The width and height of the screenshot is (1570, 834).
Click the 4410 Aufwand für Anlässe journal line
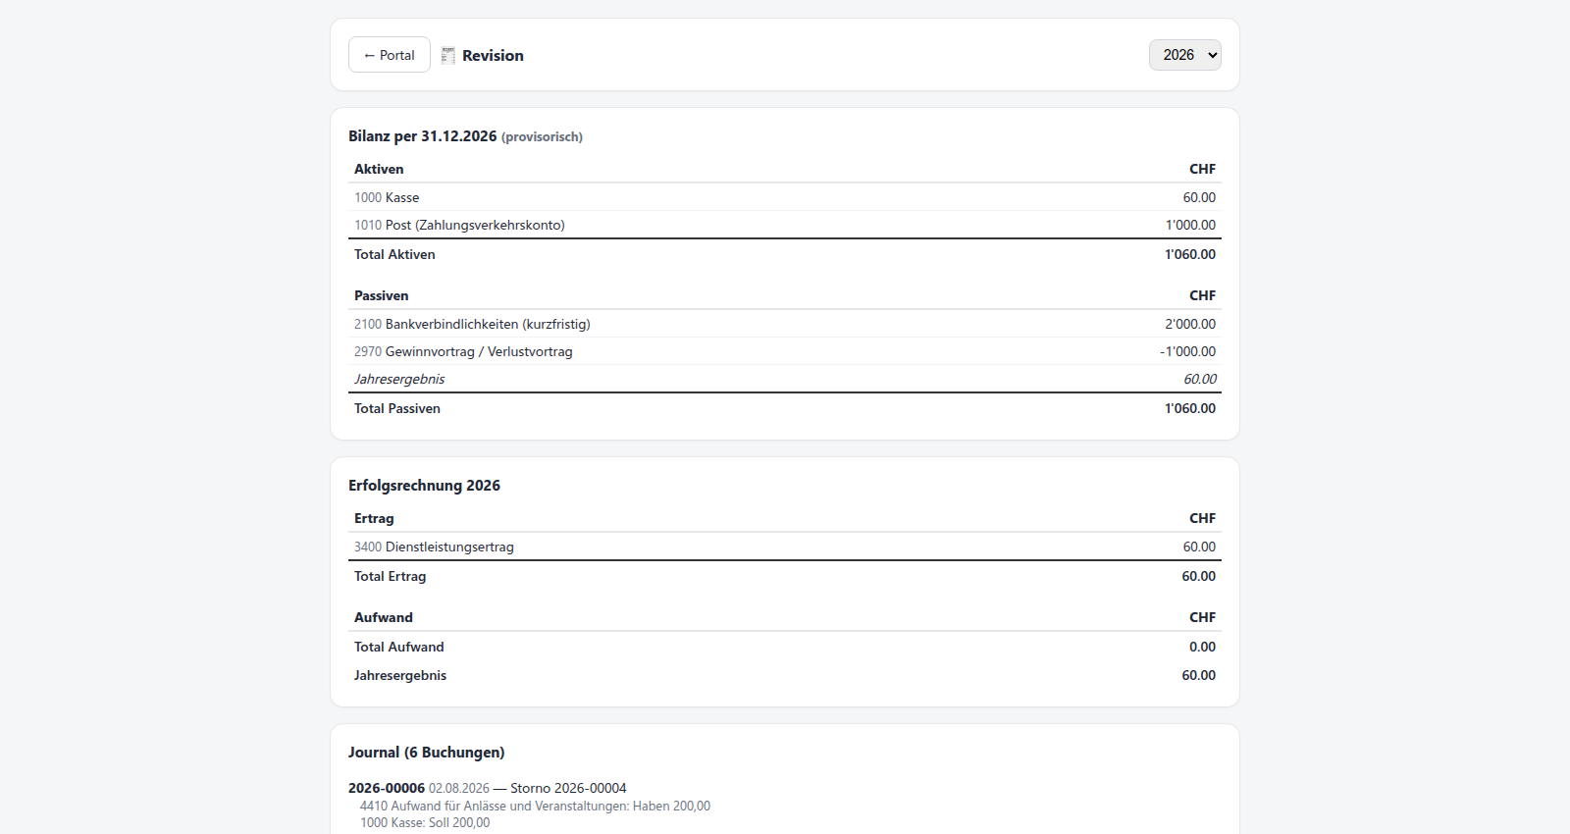coord(535,806)
